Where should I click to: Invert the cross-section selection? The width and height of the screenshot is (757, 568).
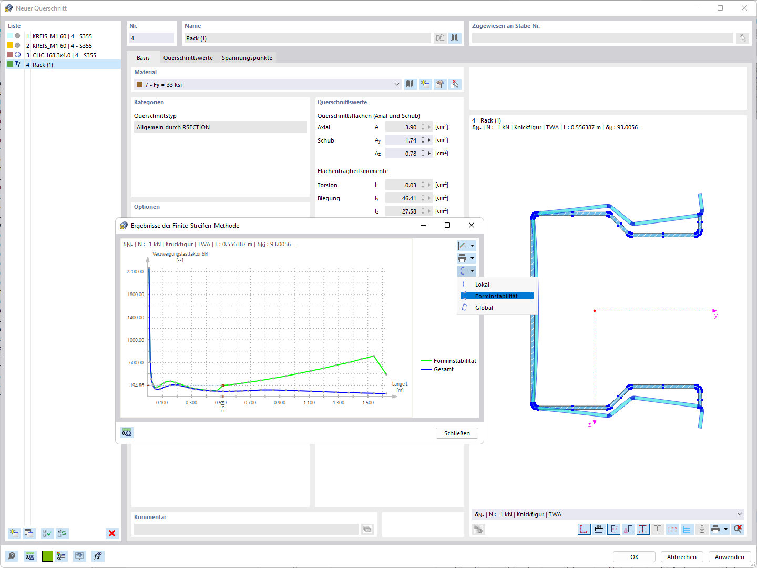tap(62, 533)
